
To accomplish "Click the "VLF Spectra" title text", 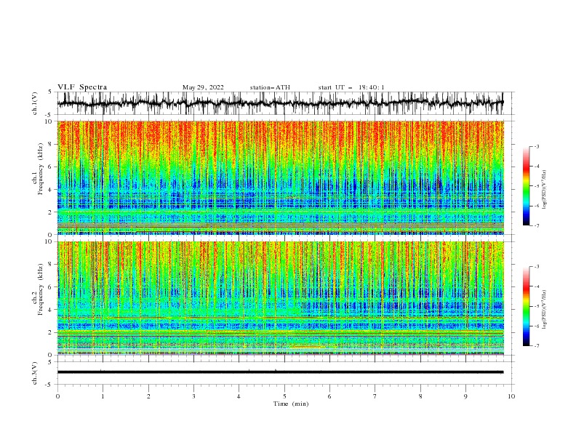I will tap(82, 87).
